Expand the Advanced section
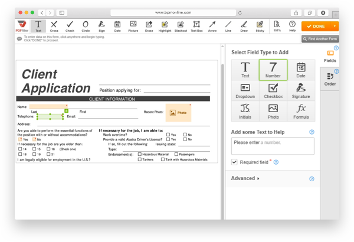 point(245,178)
